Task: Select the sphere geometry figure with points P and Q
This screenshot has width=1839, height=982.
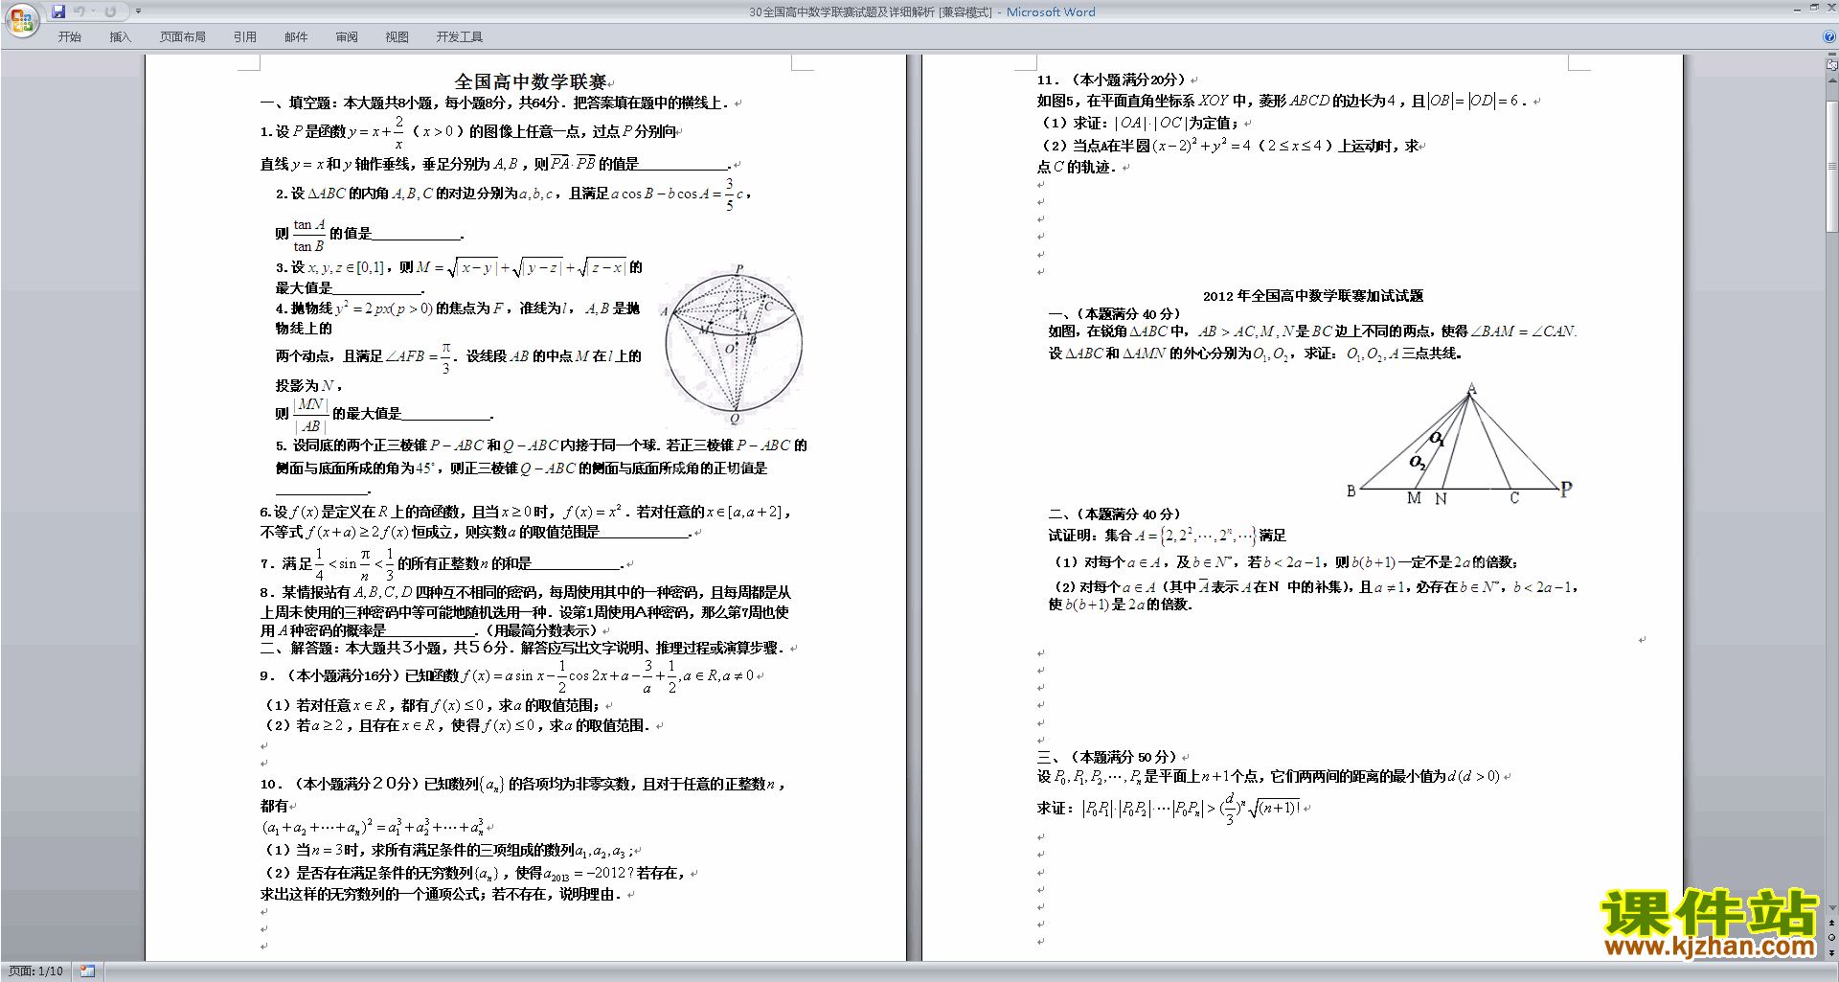Action: pyautogui.click(x=733, y=344)
